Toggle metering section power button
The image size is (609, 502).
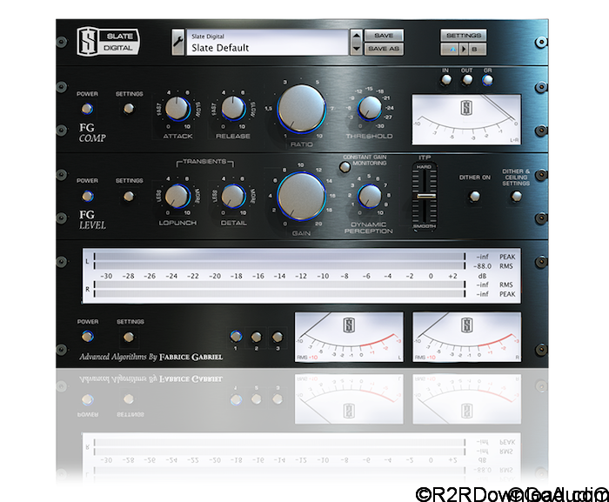pos(88,337)
